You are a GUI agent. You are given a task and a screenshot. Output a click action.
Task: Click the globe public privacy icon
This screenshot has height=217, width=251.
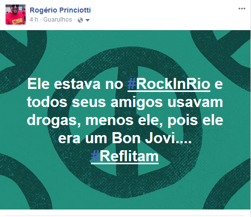(x=80, y=20)
